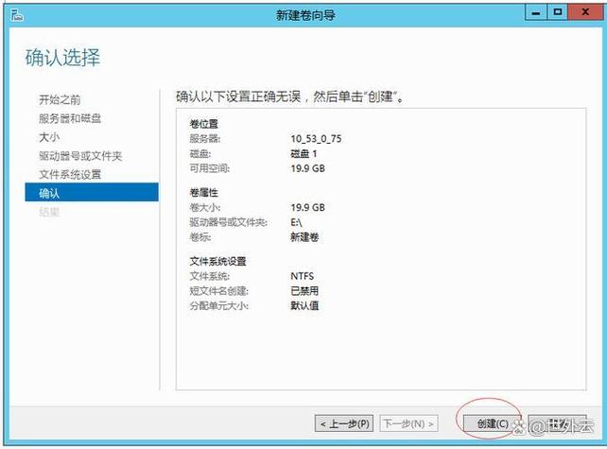The height and width of the screenshot is (449, 607).
Task: Click the wizard icon in the title bar
Action: [x=17, y=15]
